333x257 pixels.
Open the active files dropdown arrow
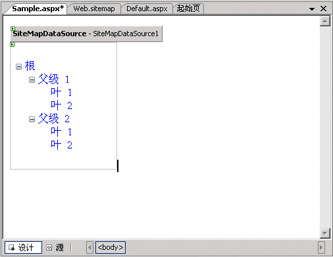point(312,9)
